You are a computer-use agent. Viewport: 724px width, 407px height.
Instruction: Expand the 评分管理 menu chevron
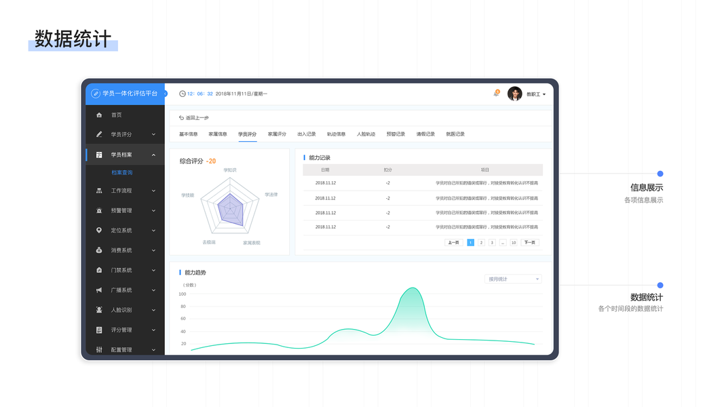click(x=153, y=330)
